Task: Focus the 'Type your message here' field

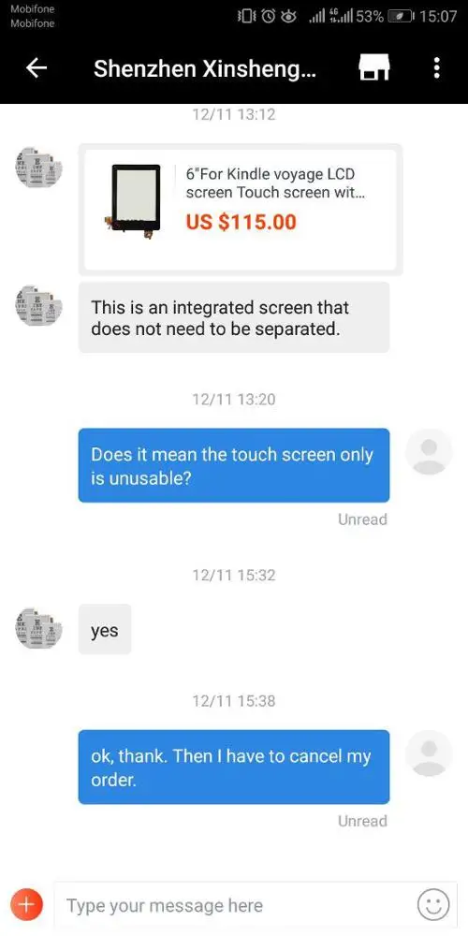Action: pos(235,905)
